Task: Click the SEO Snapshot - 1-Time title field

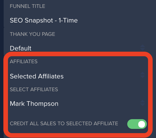Action: [77, 20]
